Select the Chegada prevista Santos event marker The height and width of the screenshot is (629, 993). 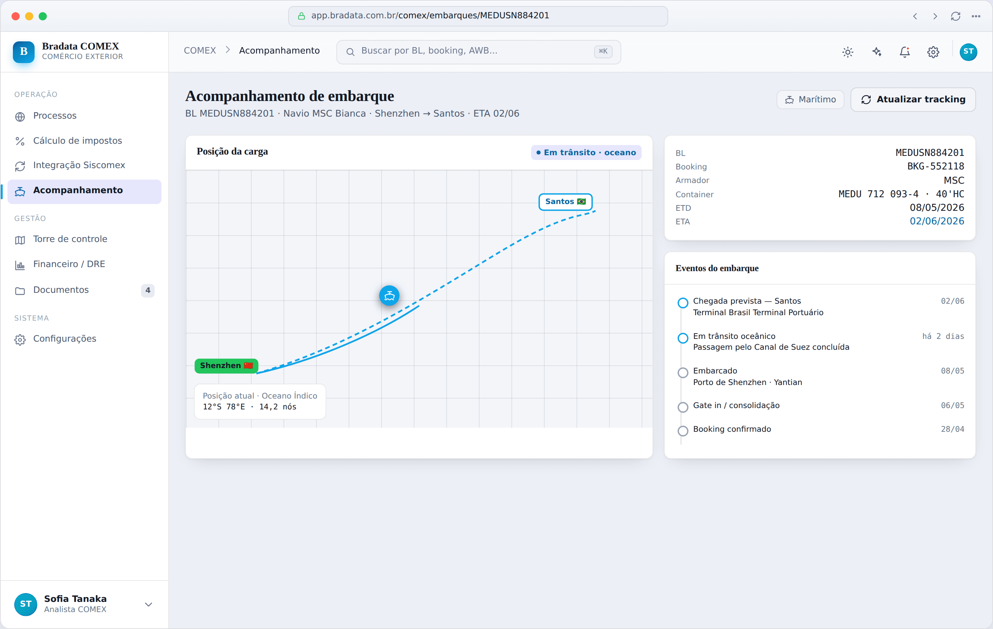pyautogui.click(x=683, y=303)
